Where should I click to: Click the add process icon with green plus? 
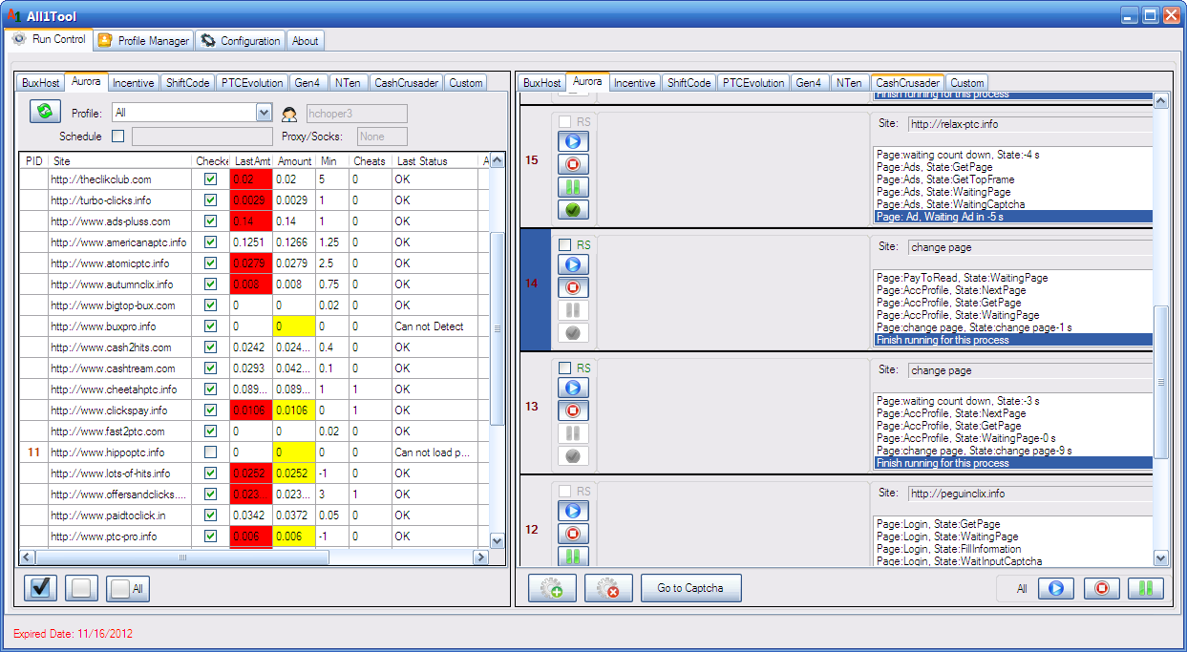point(552,588)
